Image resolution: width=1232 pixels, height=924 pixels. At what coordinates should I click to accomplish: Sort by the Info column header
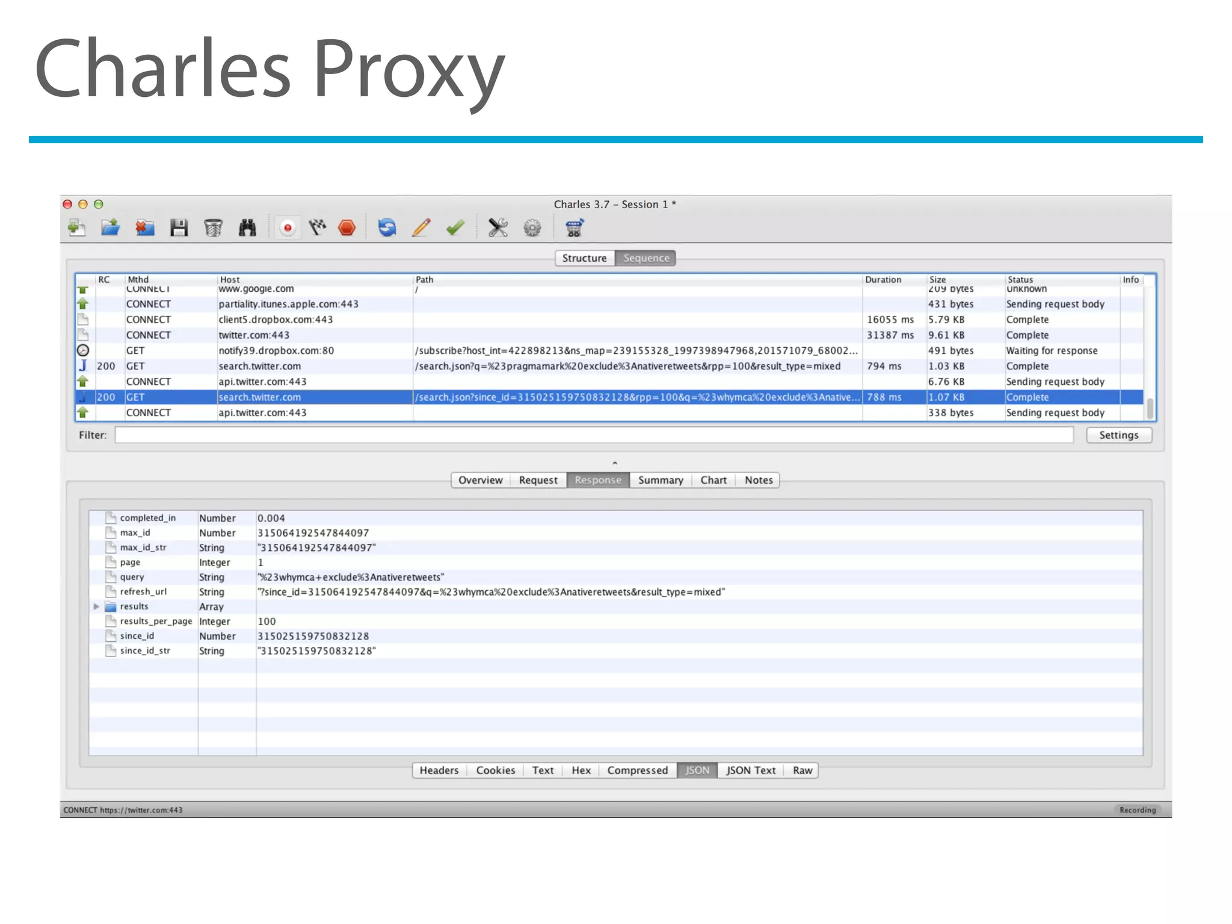pyautogui.click(x=1131, y=280)
